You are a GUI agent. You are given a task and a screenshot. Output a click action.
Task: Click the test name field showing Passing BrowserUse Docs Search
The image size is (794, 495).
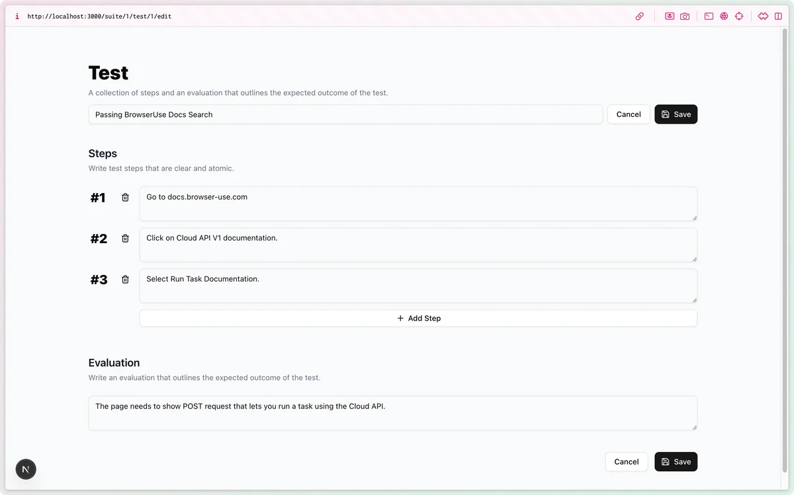pos(344,114)
